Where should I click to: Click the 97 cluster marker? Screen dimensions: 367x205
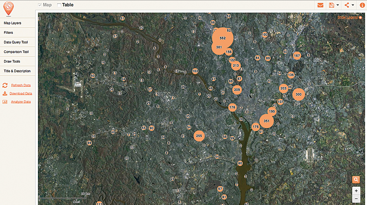pos(220,189)
